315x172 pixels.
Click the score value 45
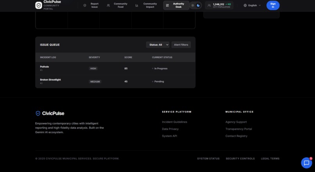(126, 82)
